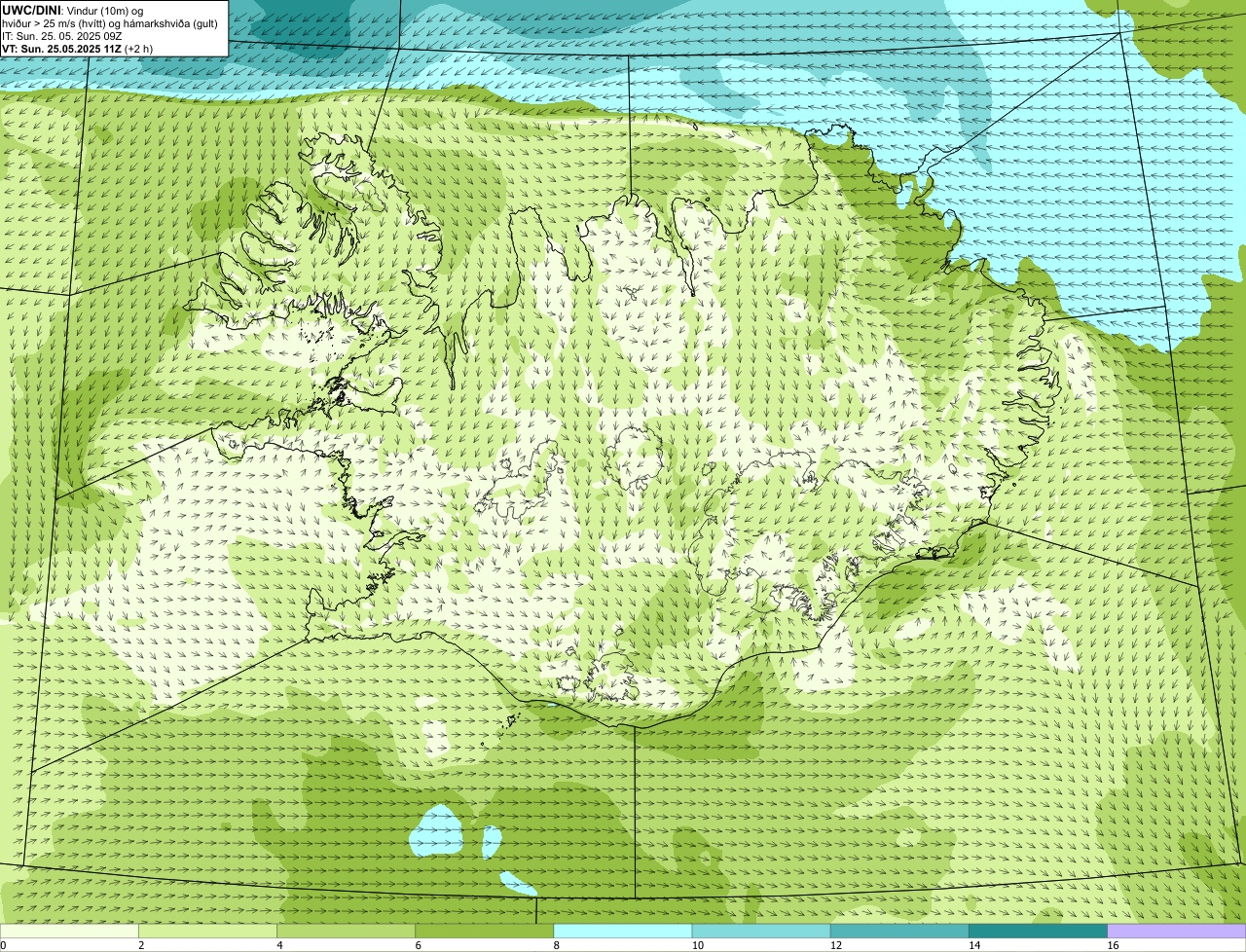The image size is (1246, 952).
Task: Click the legend scale label "4"
Action: [280, 945]
